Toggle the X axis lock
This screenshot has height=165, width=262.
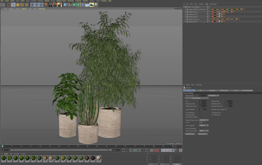tap(32, 5)
